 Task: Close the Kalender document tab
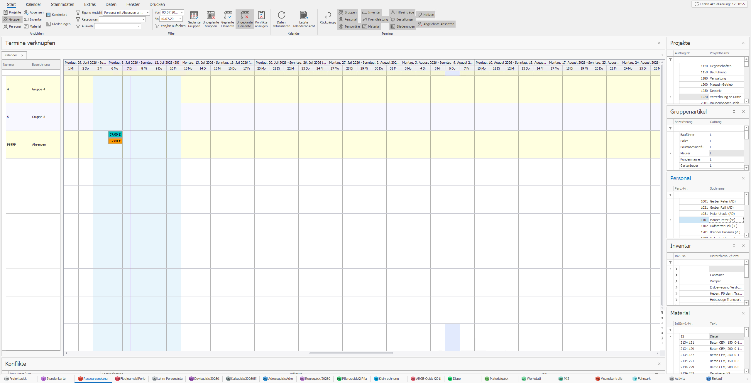[22, 55]
